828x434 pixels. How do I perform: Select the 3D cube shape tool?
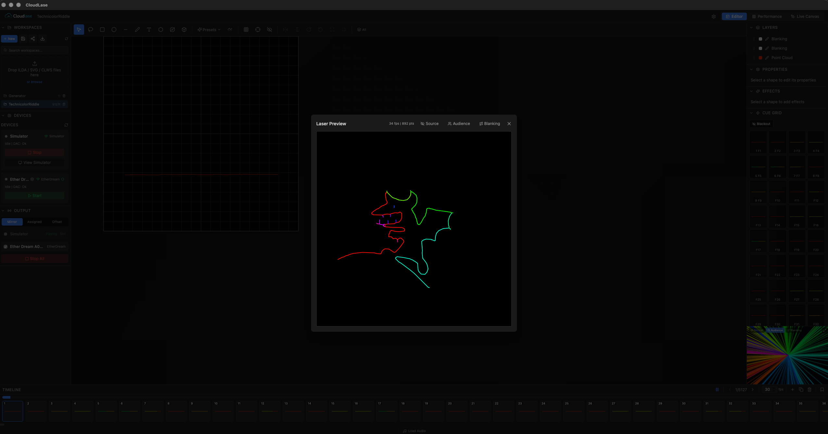pyautogui.click(x=184, y=30)
